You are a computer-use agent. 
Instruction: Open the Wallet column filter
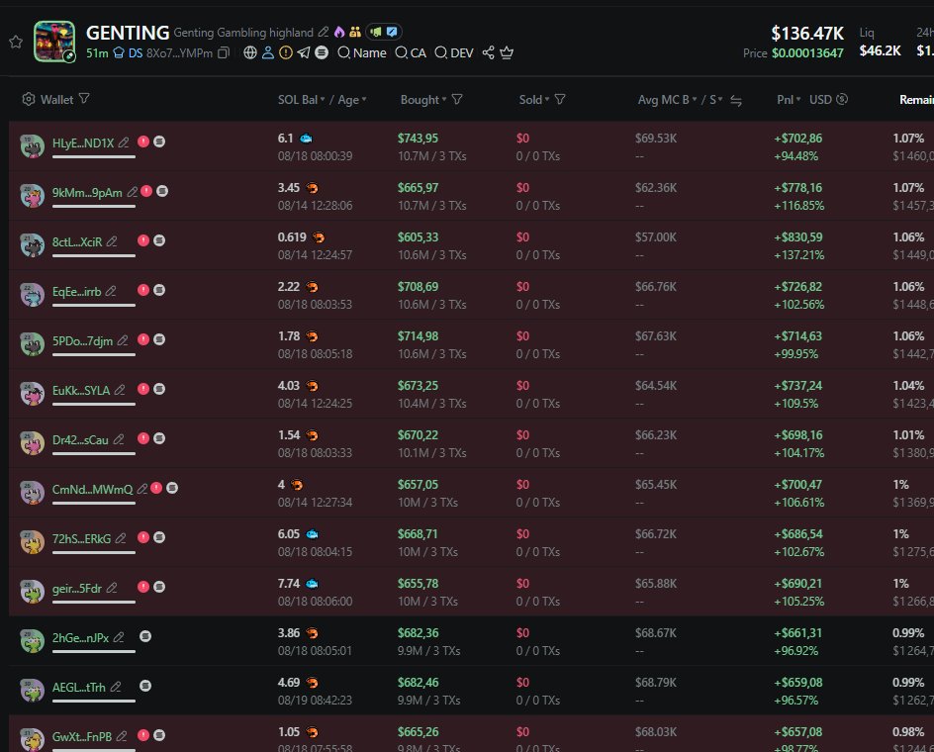84,98
